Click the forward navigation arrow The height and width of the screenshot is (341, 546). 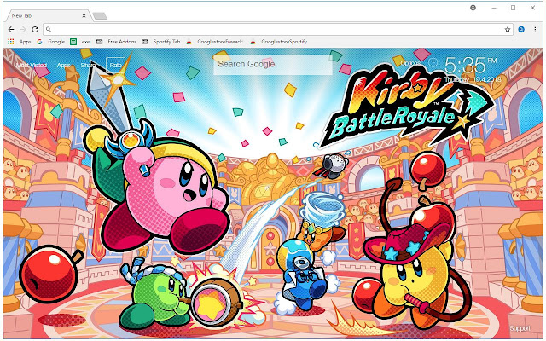point(23,30)
